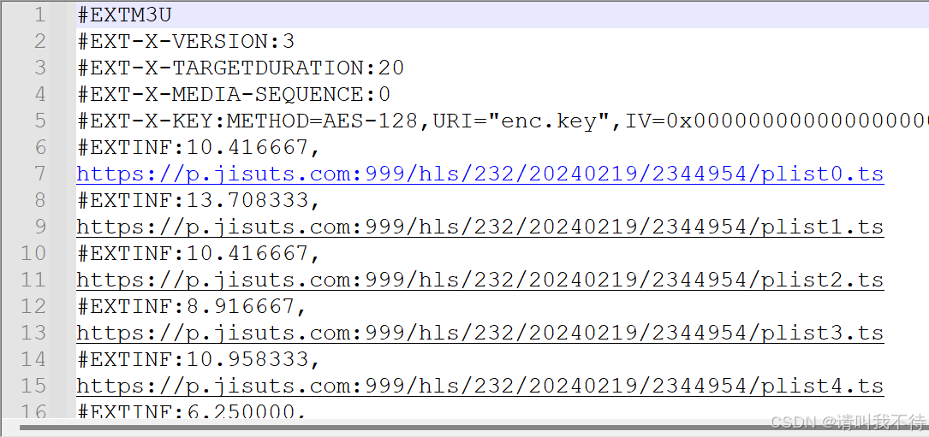Place cursor on the #EXTINF:6.250000 line

coord(192,411)
